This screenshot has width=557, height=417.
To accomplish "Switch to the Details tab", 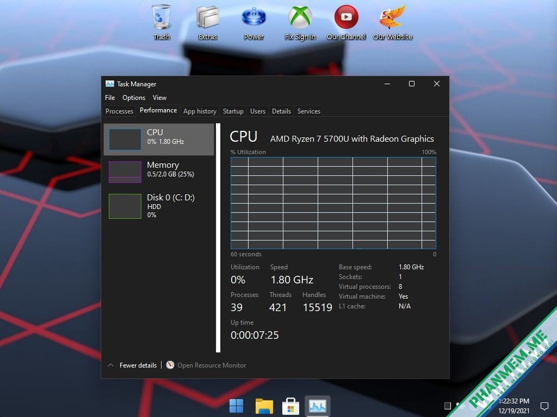I will click(x=281, y=111).
